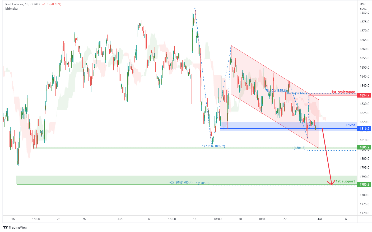Click the 1770.0 price axis value
This screenshot has width=372, height=232.
(x=364, y=213)
